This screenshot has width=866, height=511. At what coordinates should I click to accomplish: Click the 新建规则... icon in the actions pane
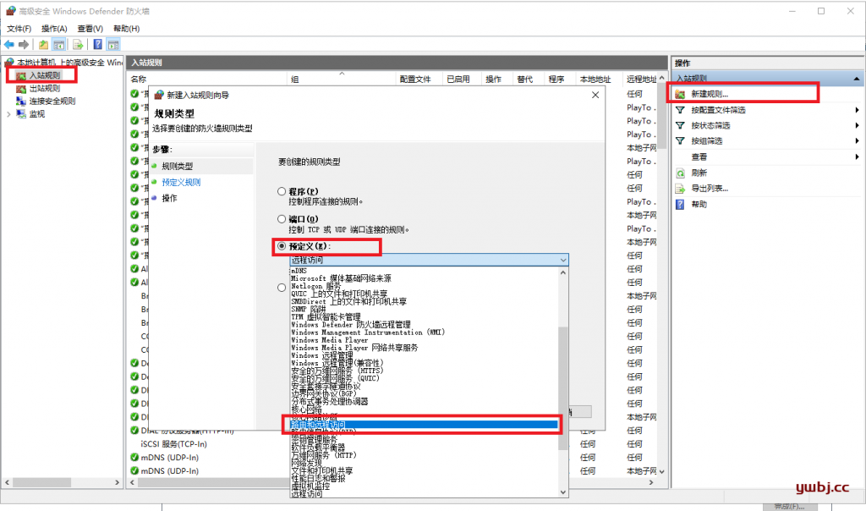pyautogui.click(x=680, y=95)
